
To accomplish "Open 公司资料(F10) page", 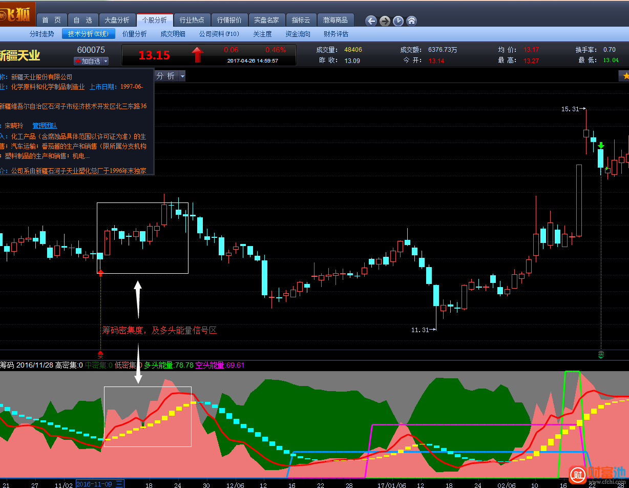I will click(x=219, y=34).
